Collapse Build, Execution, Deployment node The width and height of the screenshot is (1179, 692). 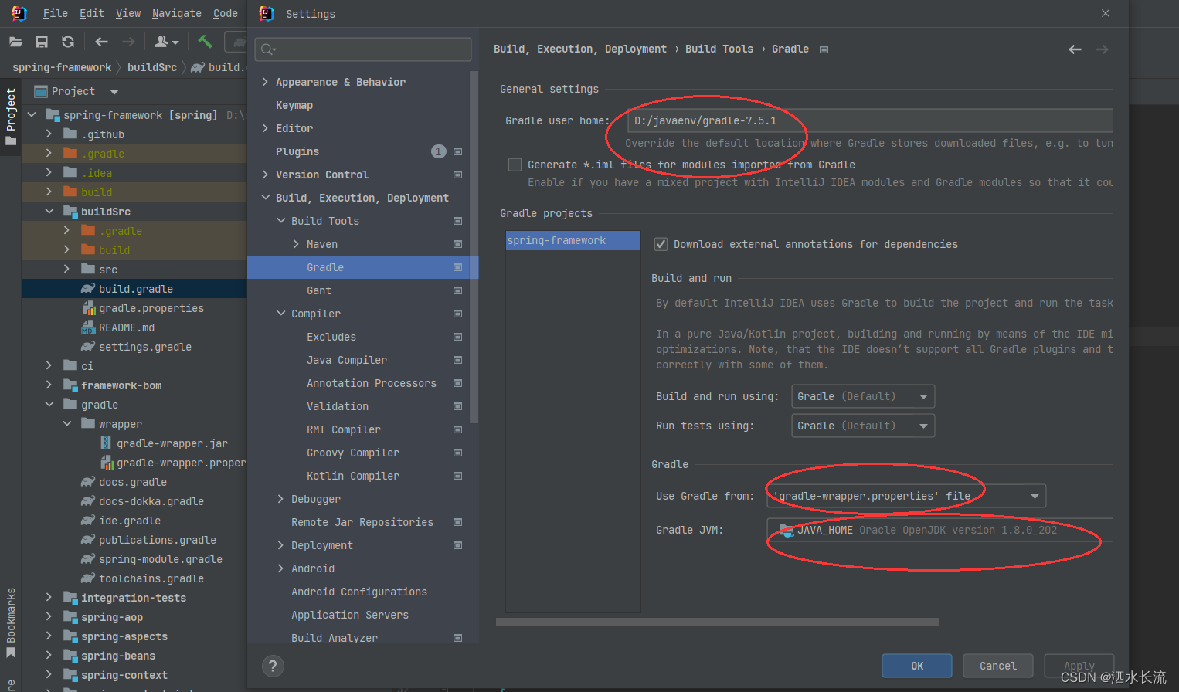pyautogui.click(x=265, y=198)
